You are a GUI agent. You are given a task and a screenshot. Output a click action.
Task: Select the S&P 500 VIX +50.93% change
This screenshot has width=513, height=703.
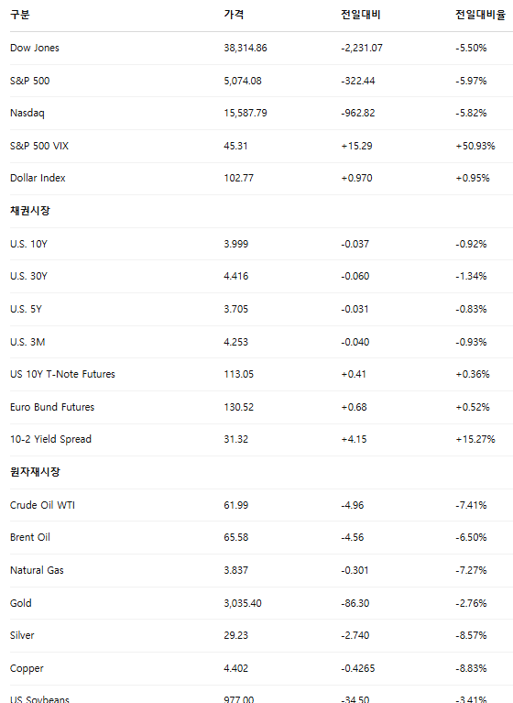coord(475,146)
